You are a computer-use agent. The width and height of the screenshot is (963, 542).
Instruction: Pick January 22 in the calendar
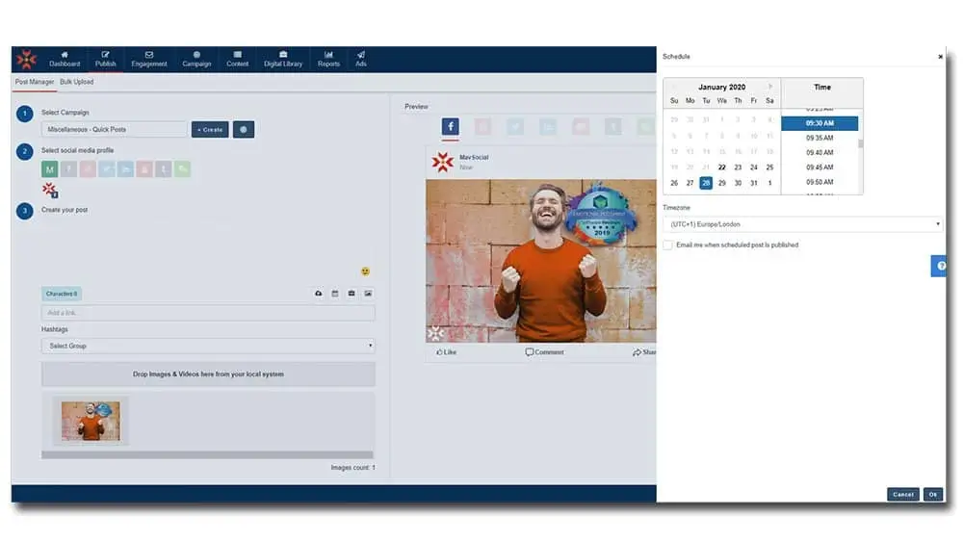pos(721,167)
